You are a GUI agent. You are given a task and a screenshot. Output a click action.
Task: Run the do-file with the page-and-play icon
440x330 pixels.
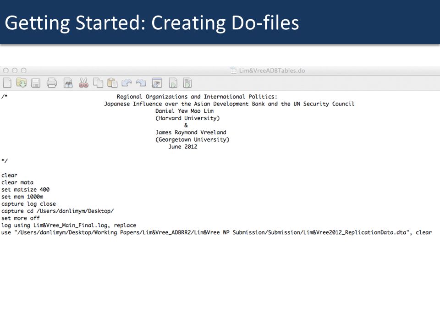click(x=173, y=83)
